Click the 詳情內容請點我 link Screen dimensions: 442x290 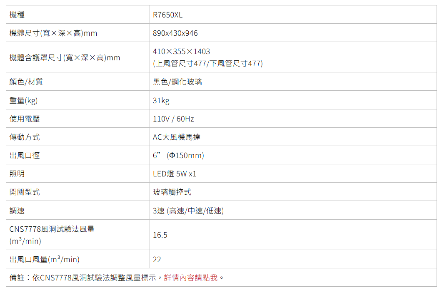tap(191, 278)
